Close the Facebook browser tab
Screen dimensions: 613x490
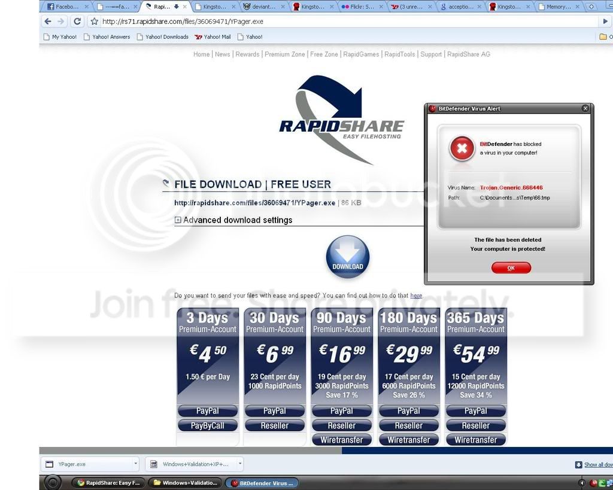click(86, 7)
